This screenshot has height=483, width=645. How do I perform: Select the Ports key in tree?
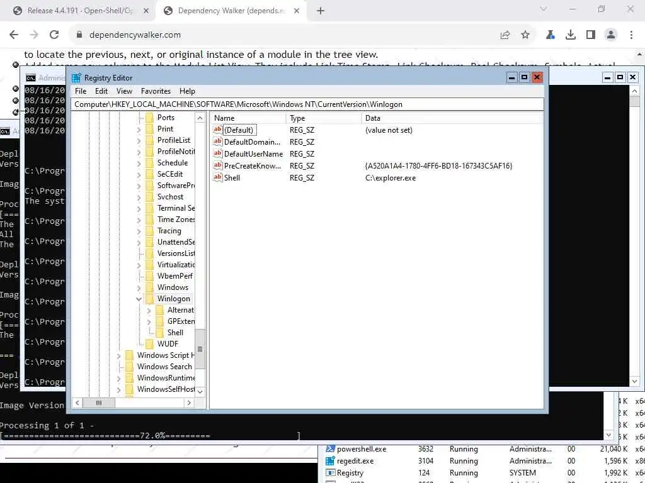pos(166,118)
